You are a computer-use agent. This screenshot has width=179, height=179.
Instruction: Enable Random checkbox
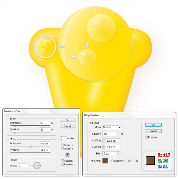(x=62, y=161)
